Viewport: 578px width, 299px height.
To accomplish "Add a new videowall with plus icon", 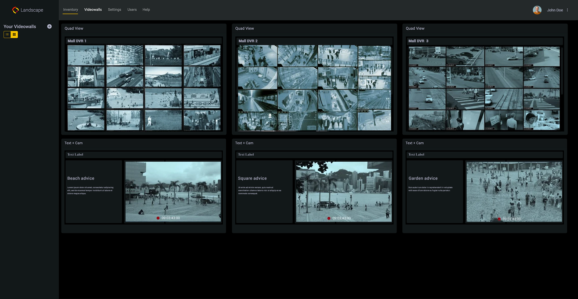I will 49,26.
